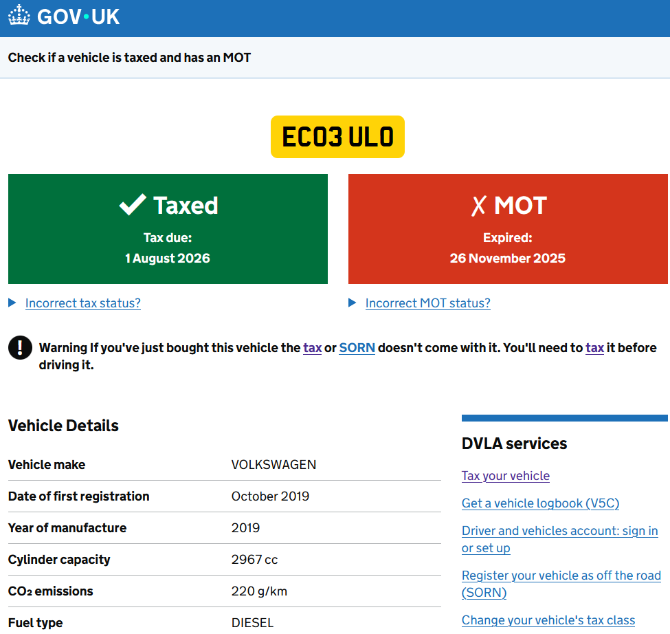Click the yellow EC03 ULO number plate
The height and width of the screenshot is (634, 670).
tap(337, 137)
